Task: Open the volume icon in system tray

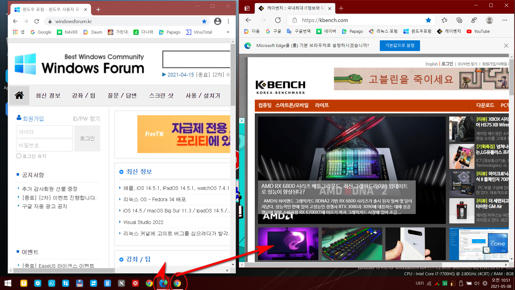Action: pos(477,283)
